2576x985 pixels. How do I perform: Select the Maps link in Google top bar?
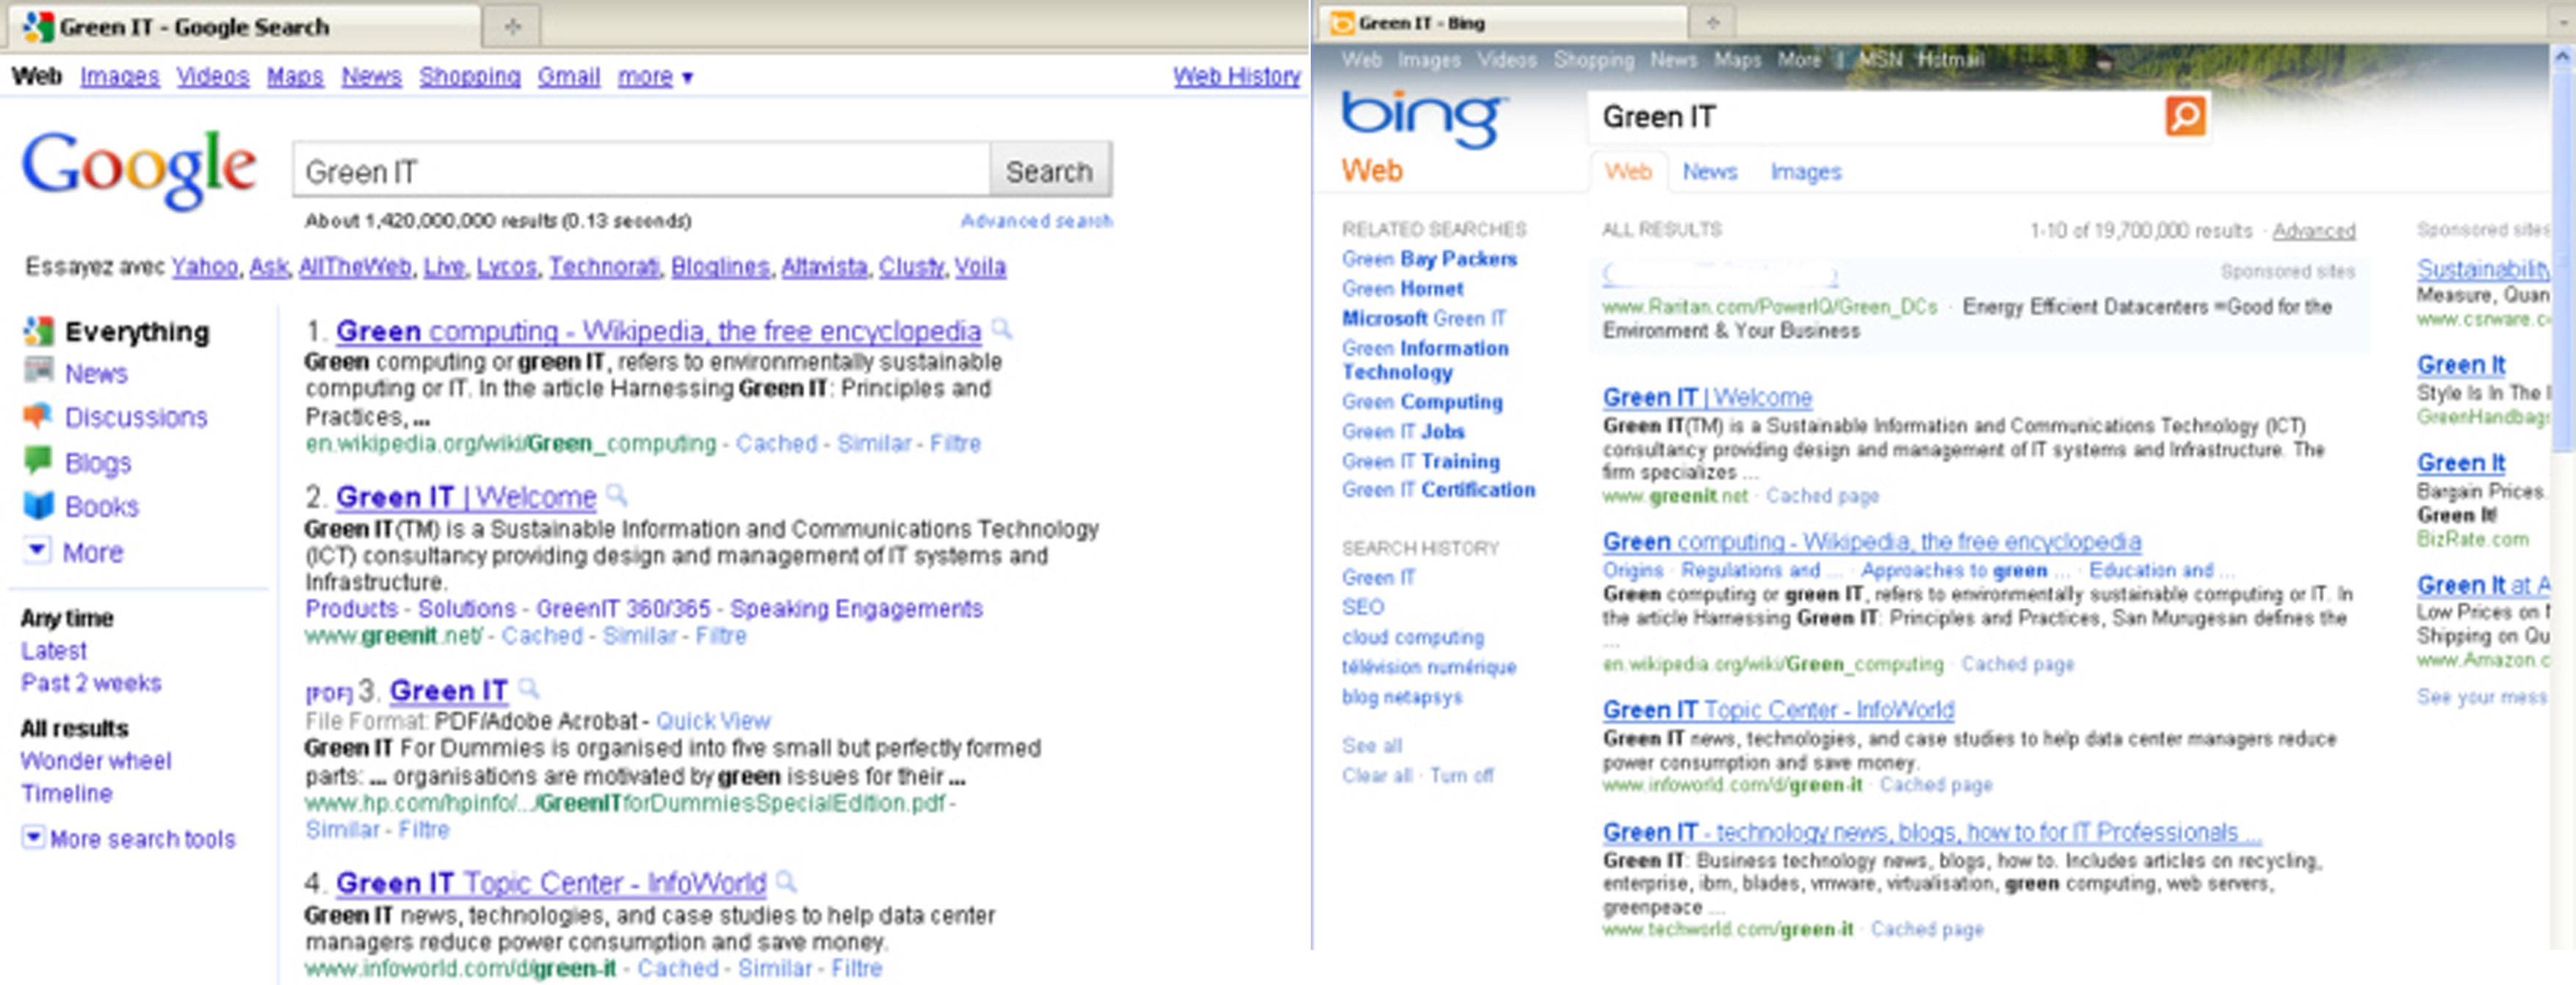click(x=295, y=76)
